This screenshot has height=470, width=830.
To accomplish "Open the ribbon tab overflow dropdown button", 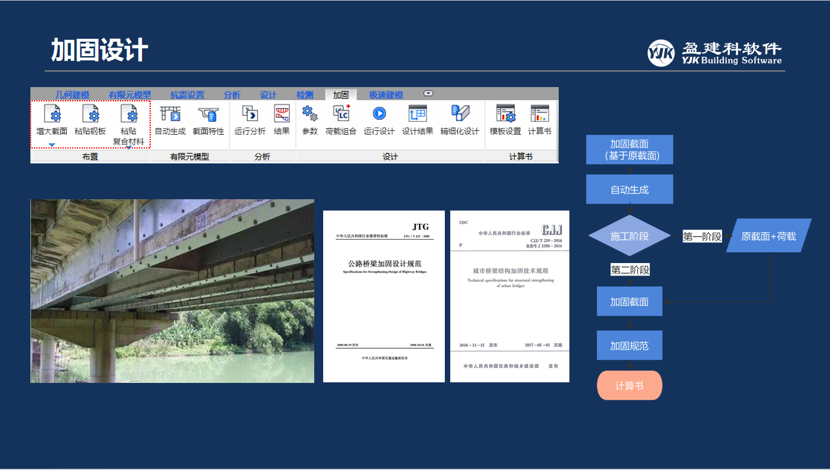I will [x=428, y=94].
